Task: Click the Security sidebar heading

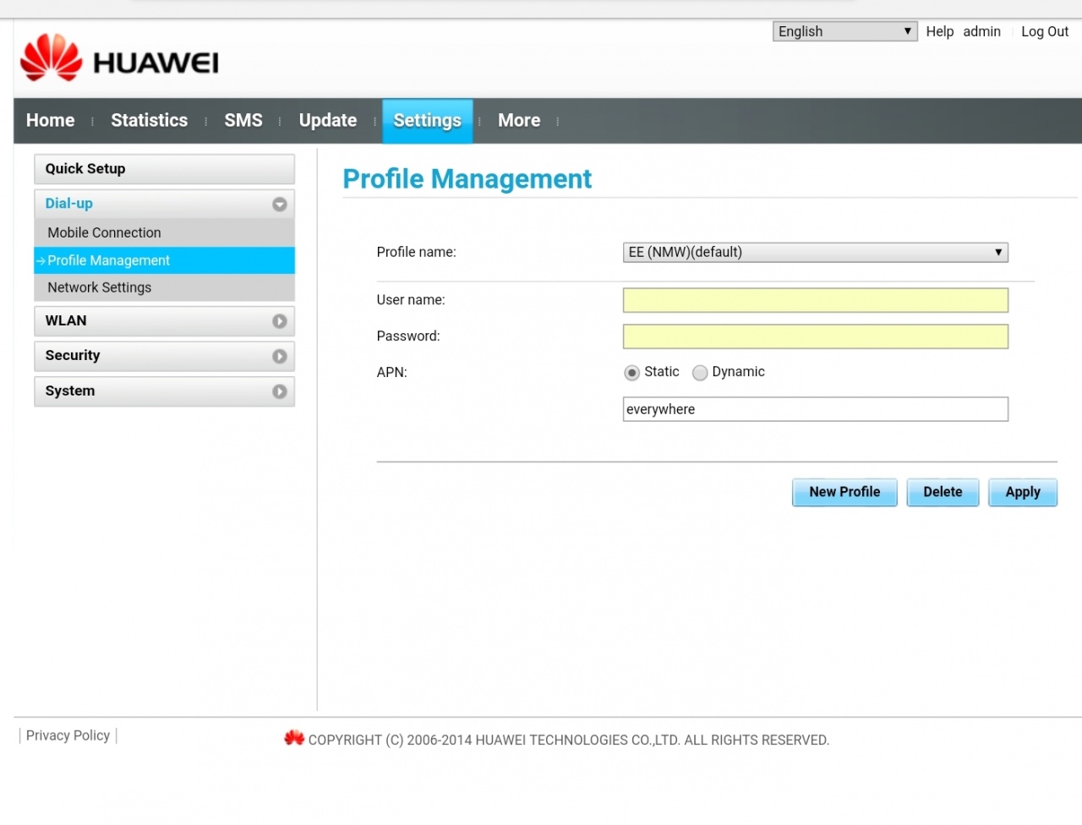Action: click(73, 356)
